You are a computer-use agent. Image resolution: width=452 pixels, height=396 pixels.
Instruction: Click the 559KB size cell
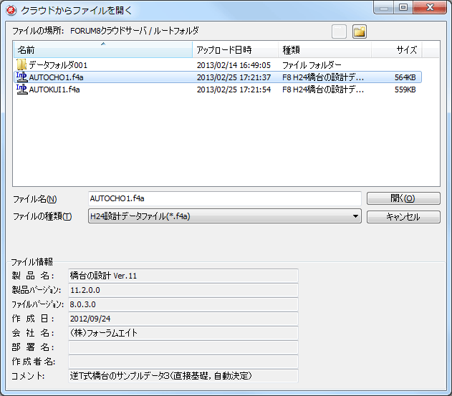pos(405,90)
